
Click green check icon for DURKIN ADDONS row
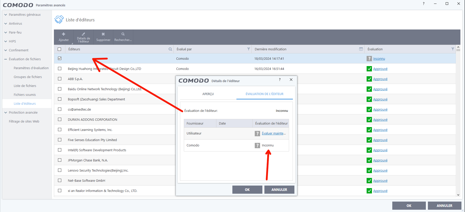click(369, 120)
